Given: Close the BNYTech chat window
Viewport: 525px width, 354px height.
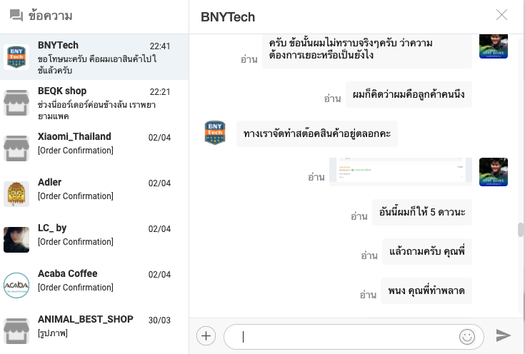Looking at the screenshot, I should [x=502, y=15].
